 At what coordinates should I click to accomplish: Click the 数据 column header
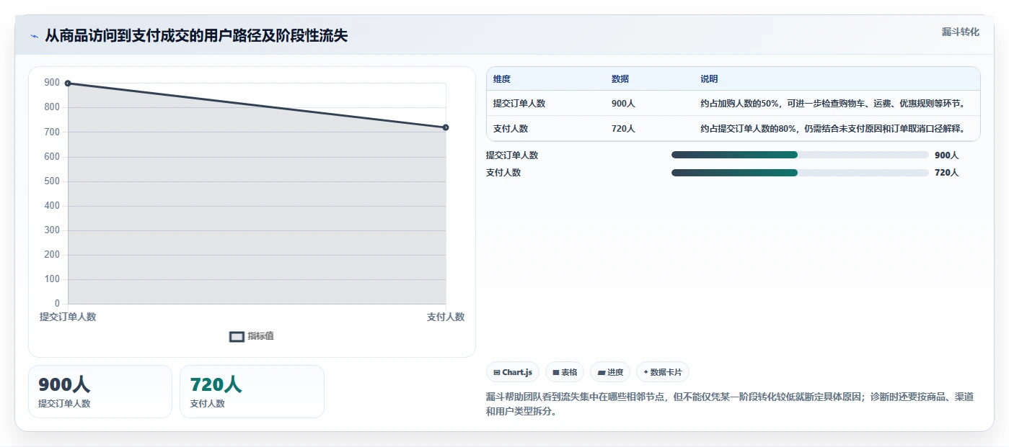pyautogui.click(x=620, y=79)
